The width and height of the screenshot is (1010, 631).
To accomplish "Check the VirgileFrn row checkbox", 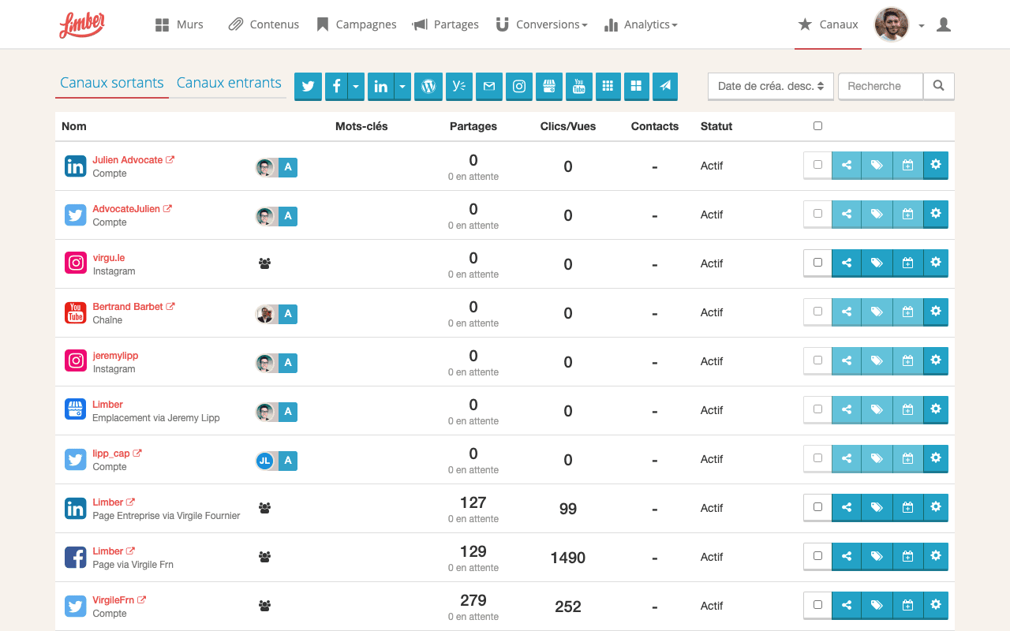I will pos(817,605).
